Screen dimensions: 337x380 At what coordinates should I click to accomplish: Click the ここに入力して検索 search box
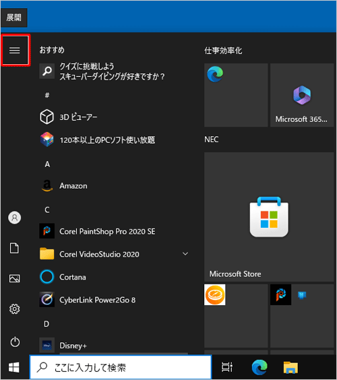[x=121, y=367]
